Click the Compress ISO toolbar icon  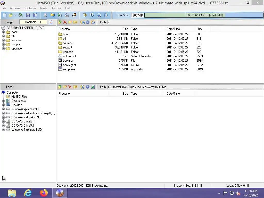point(53,15)
